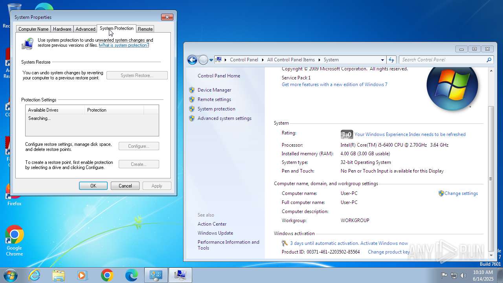Screen dimensions: 503x283
Task: Click Change settings link
Action: point(461,193)
